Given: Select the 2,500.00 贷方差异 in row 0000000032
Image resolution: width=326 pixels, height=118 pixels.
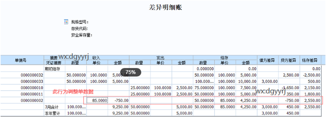Looking at the screenshot, I should tap(291, 75).
